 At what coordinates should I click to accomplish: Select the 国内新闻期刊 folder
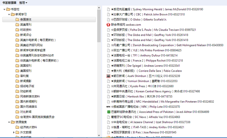(28, 101)
